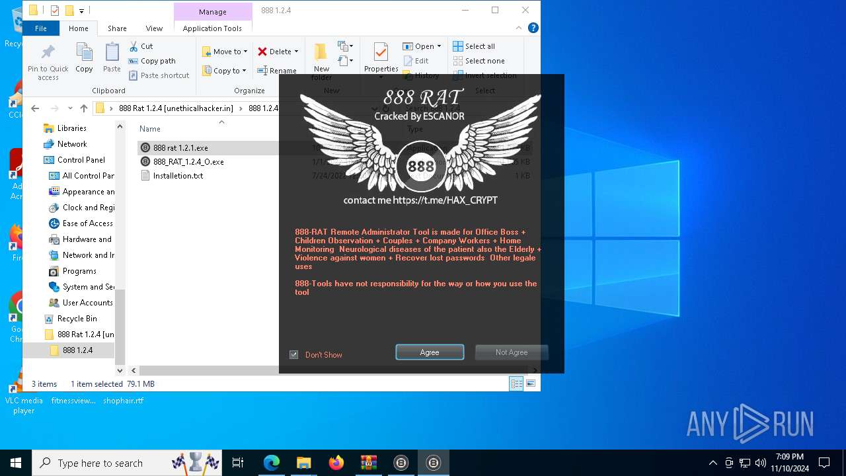
Task: Launch Firefox from the taskbar
Action: (x=336, y=463)
